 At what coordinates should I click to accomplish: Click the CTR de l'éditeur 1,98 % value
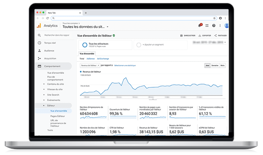tap(115, 132)
